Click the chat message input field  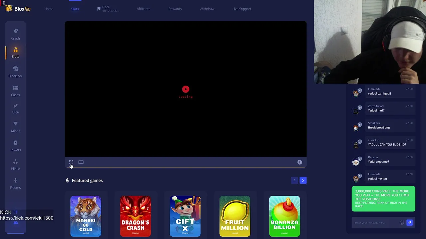point(376,223)
